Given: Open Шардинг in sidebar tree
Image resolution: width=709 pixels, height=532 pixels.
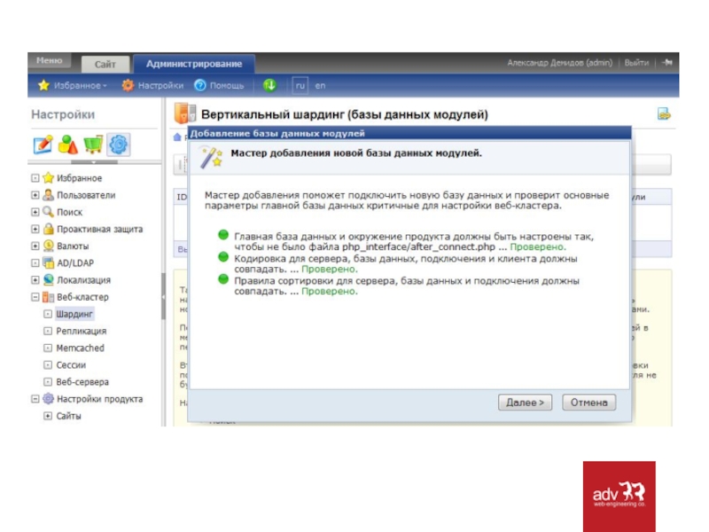Looking at the screenshot, I should point(74,314).
